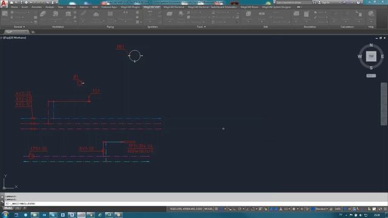
Task: Click the InfoCenter help question mark icon
Action: click(358, 2)
